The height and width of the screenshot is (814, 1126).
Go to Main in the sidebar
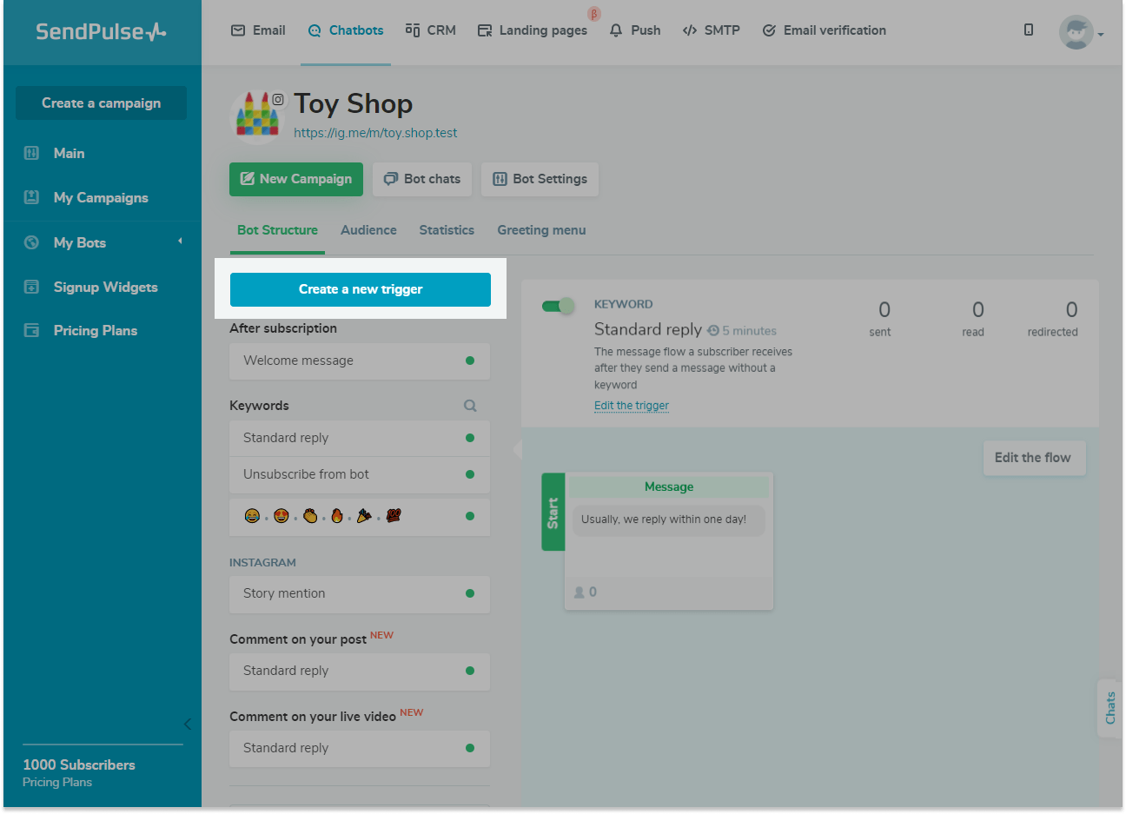click(x=69, y=153)
